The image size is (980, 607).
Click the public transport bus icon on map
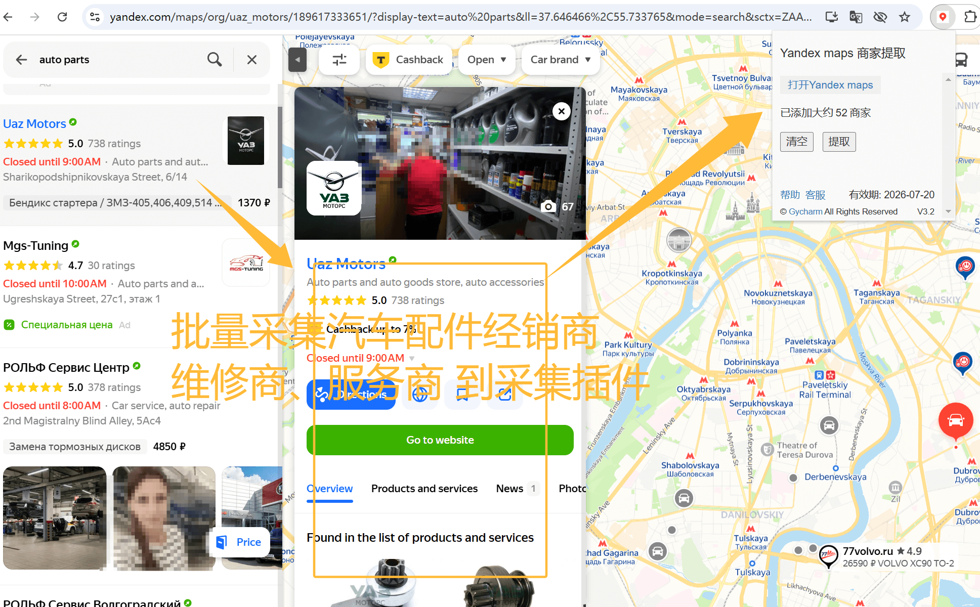[x=962, y=60]
